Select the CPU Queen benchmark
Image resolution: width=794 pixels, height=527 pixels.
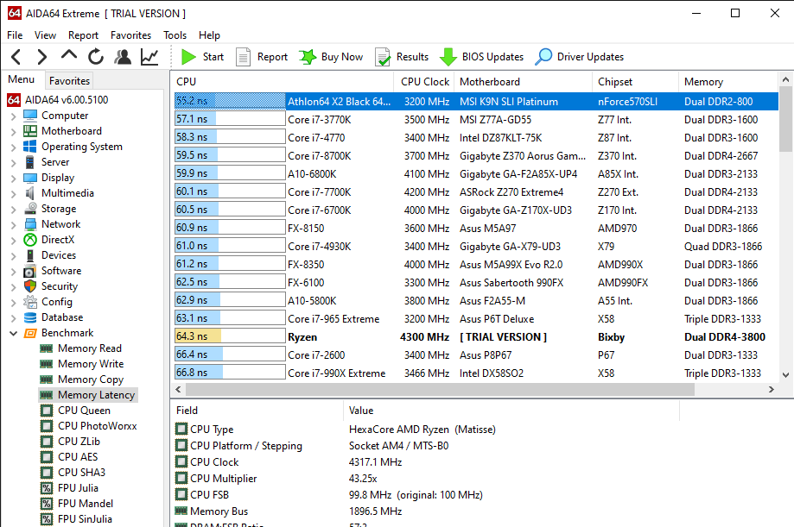click(84, 411)
